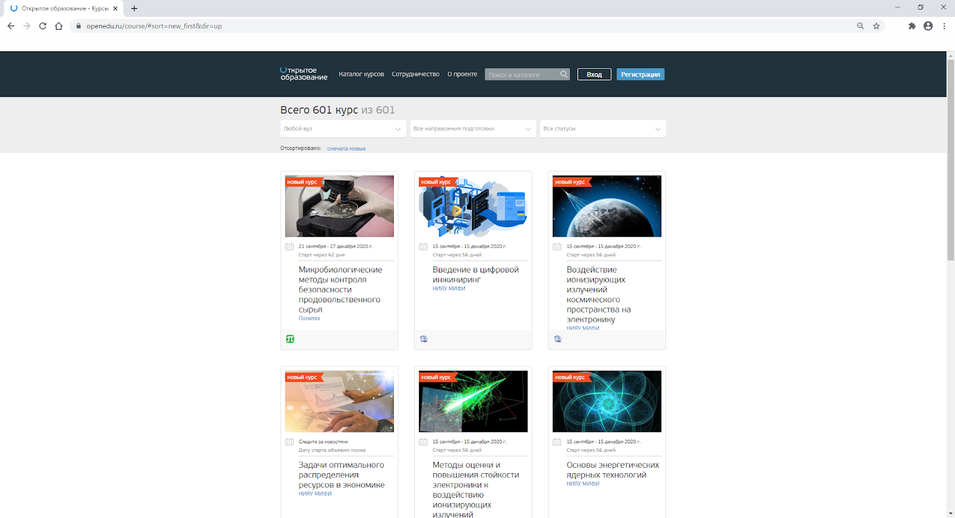Click the scrollbar down arrow
The width and height of the screenshot is (955, 518).
[951, 514]
